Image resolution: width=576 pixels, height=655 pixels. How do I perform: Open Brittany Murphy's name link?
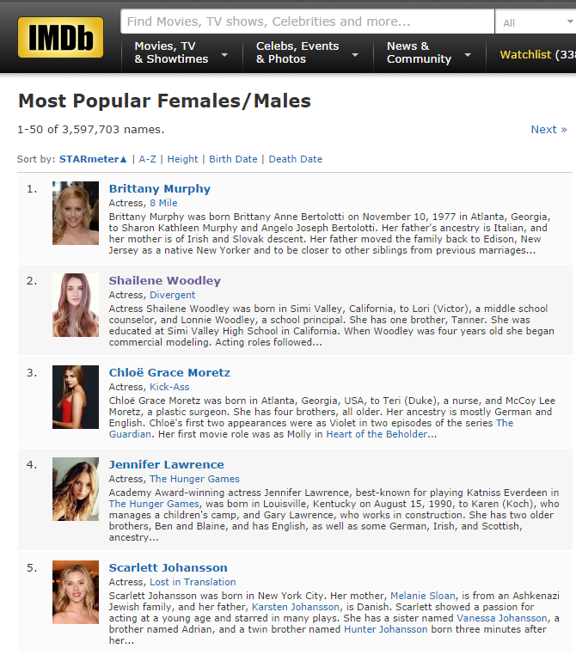click(x=160, y=189)
